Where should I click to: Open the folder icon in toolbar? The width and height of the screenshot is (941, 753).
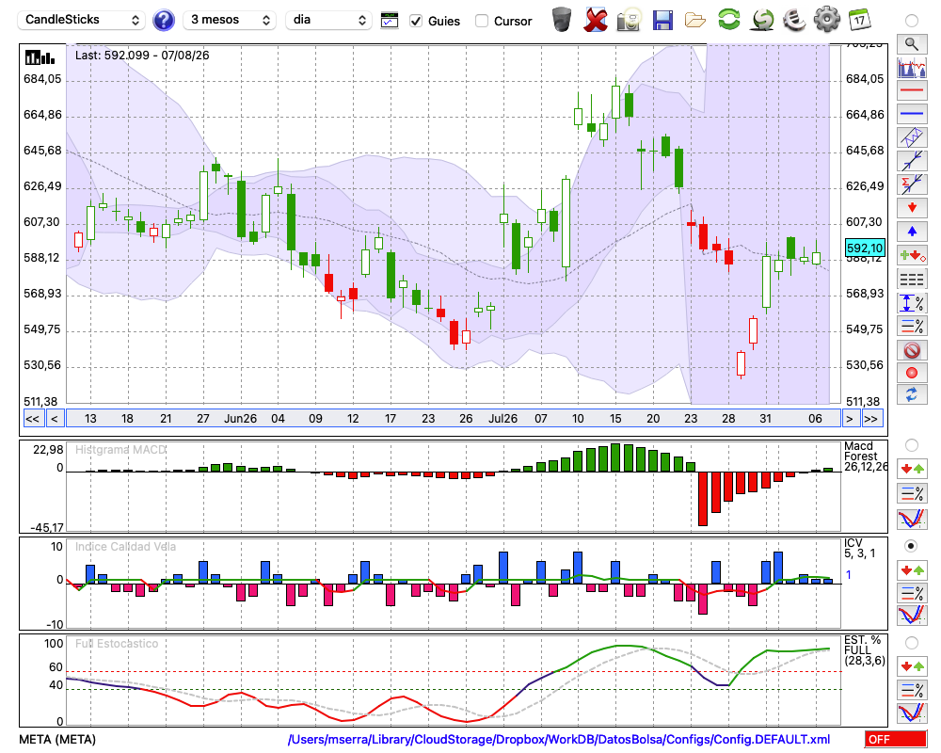tap(695, 21)
